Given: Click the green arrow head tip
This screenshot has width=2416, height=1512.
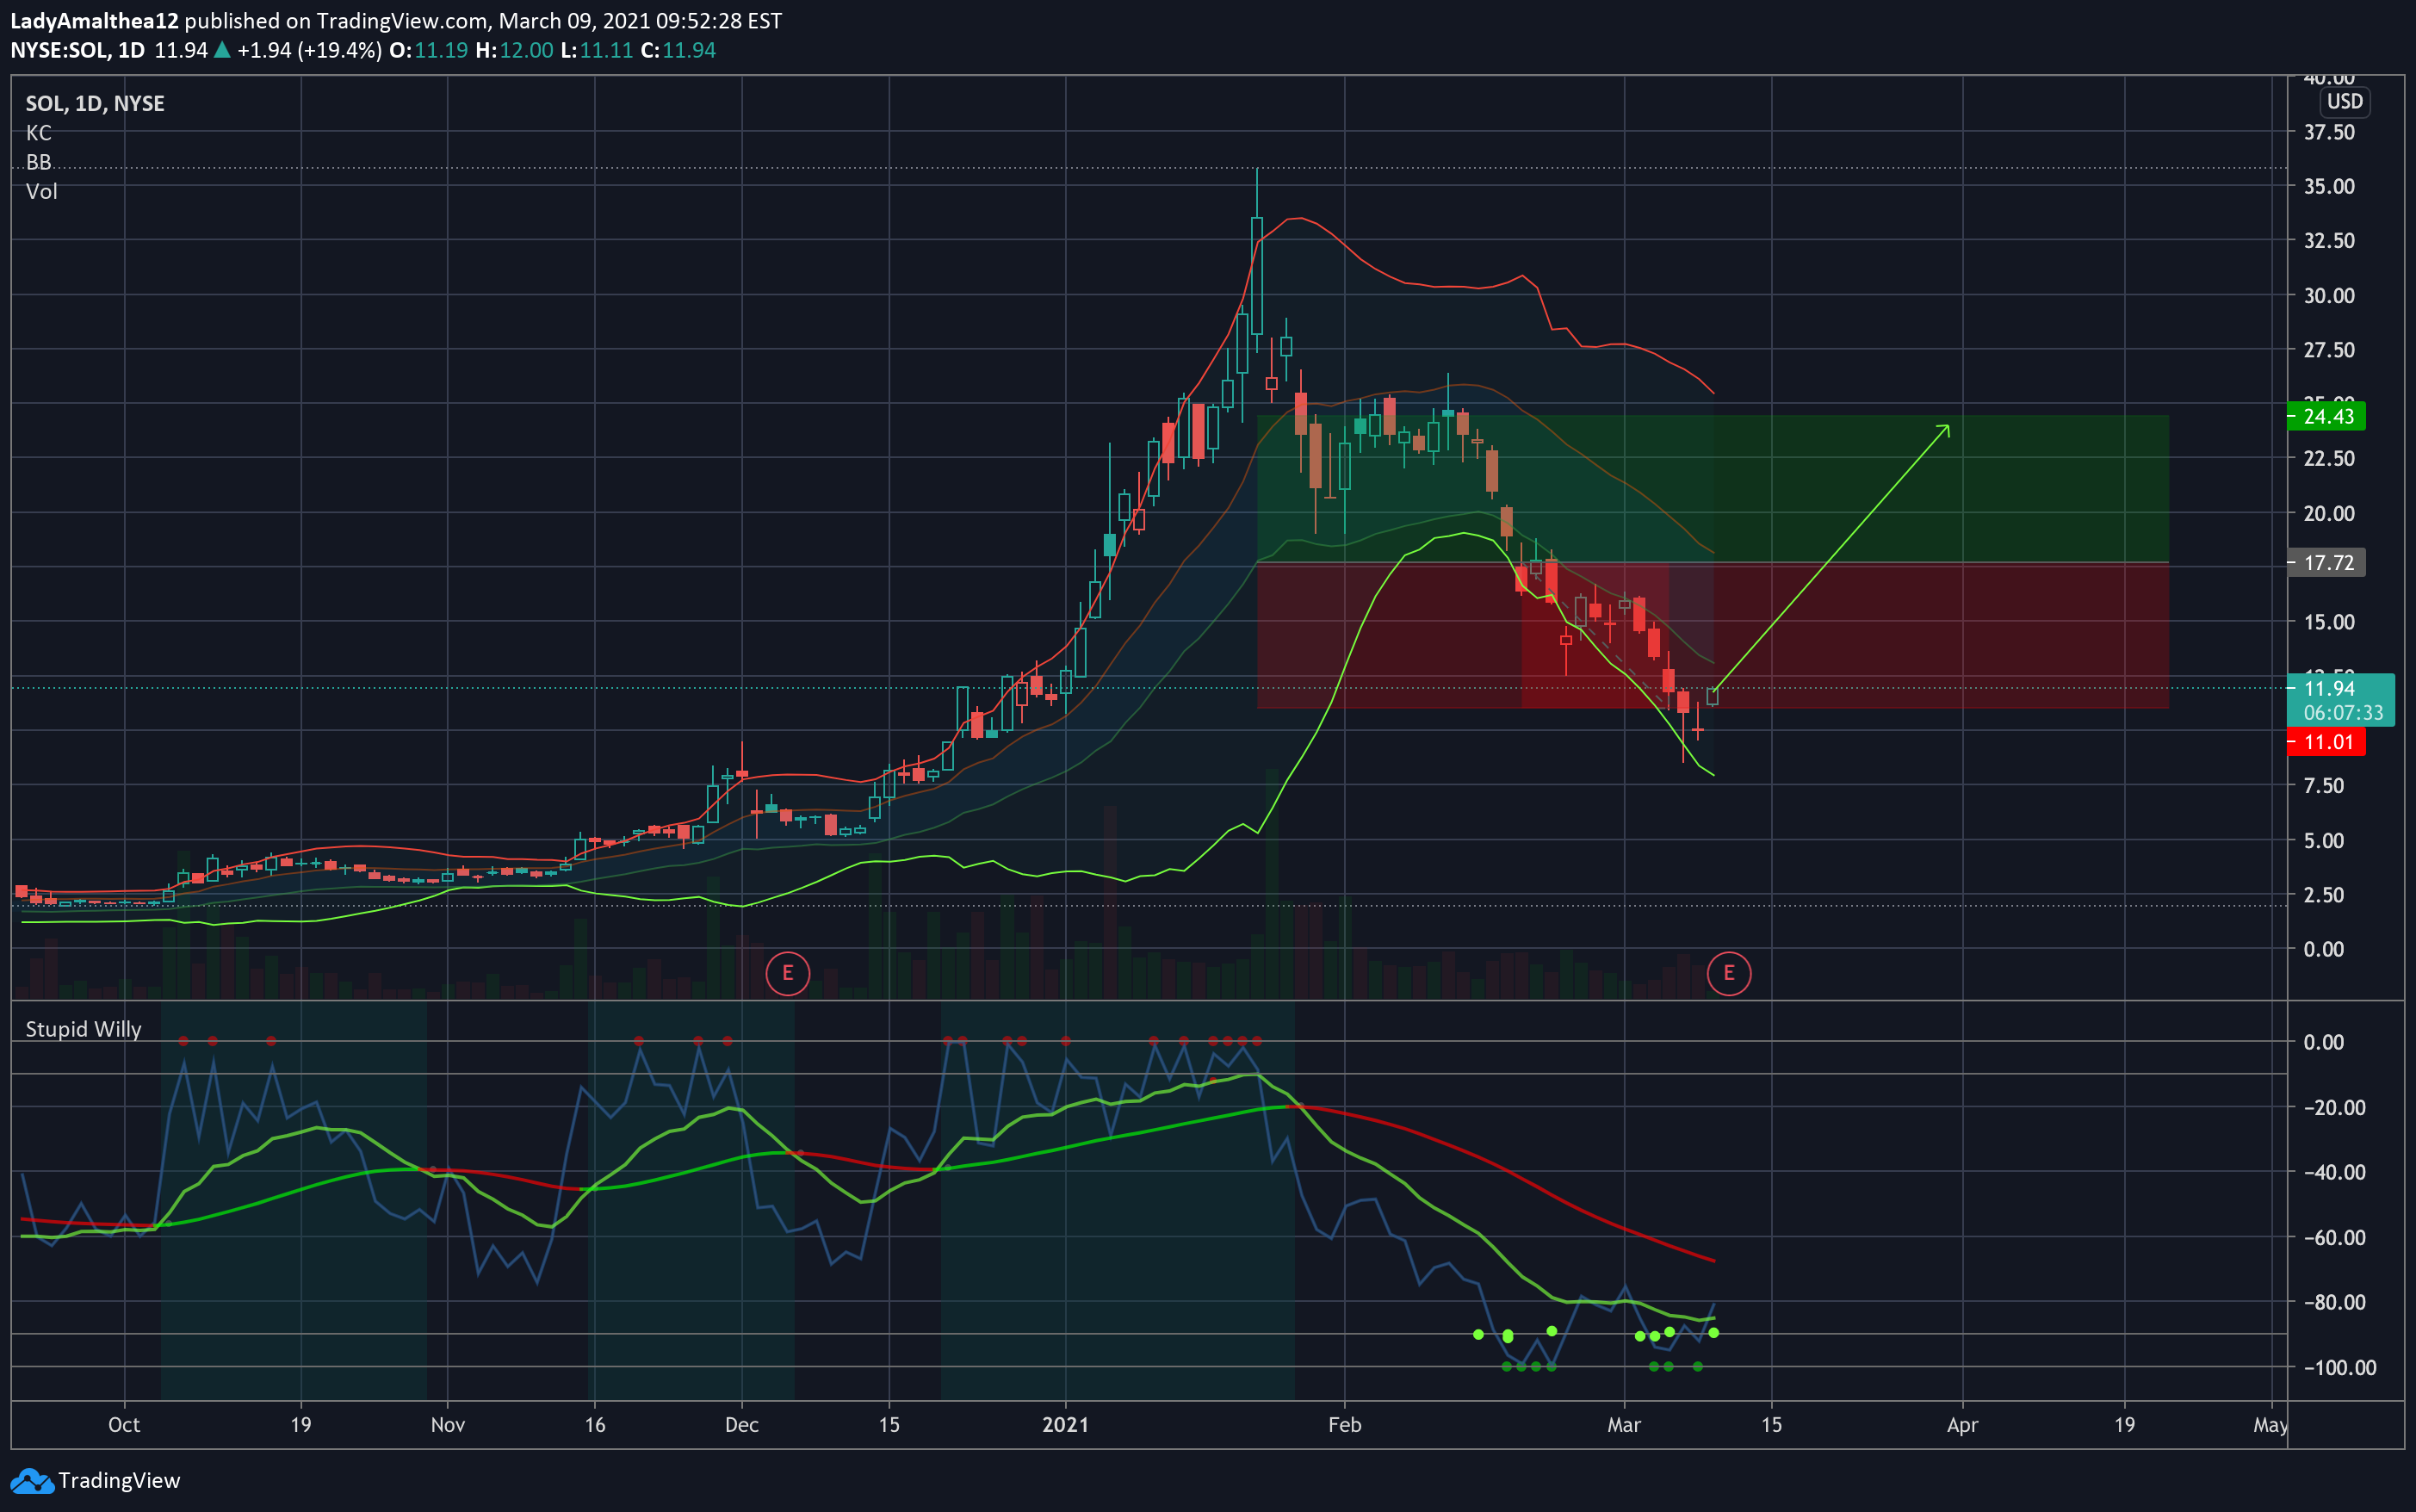Looking at the screenshot, I should tap(1947, 427).
